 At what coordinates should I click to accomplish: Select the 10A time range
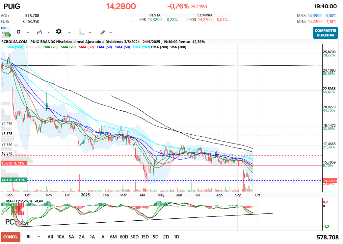click(61, 237)
